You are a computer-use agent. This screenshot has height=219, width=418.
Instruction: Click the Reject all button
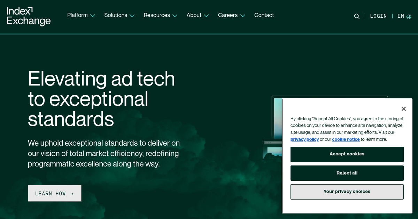click(x=347, y=173)
